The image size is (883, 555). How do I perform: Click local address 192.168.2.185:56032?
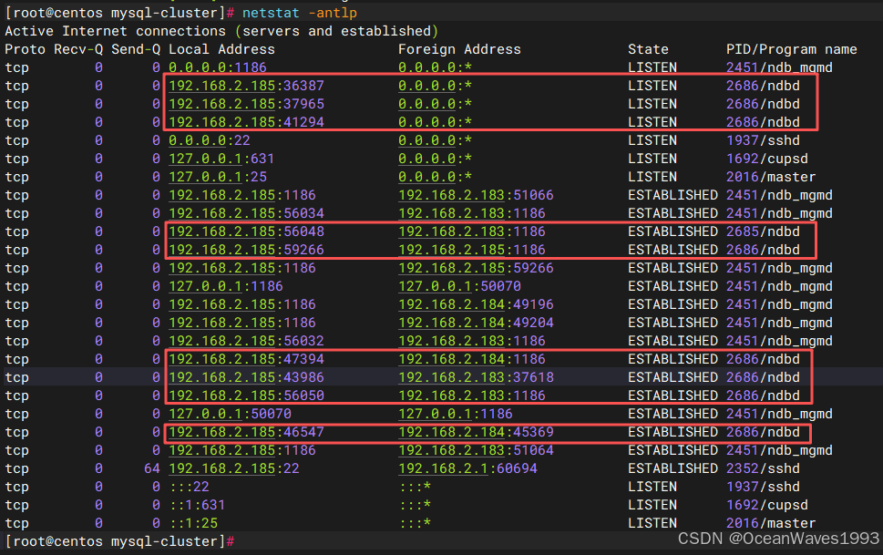tap(246, 341)
